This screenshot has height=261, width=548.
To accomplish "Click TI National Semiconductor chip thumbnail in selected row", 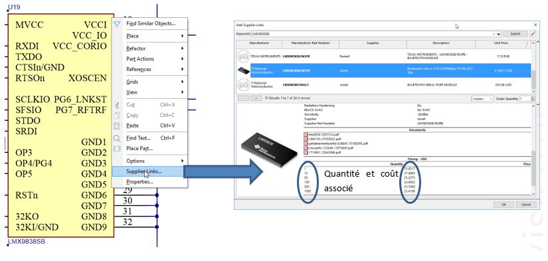I will pos(243,70).
